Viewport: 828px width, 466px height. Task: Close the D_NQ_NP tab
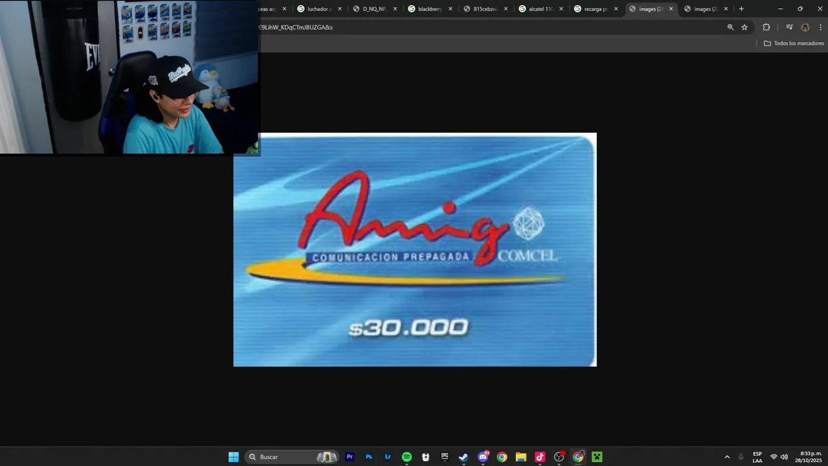(395, 9)
